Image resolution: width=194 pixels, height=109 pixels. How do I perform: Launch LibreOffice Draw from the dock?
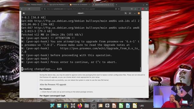tap(135, 106)
